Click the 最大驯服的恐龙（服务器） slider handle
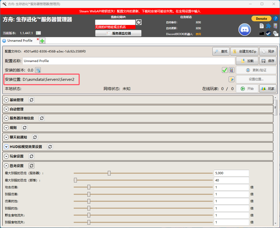280x228 pixels. [109, 173]
